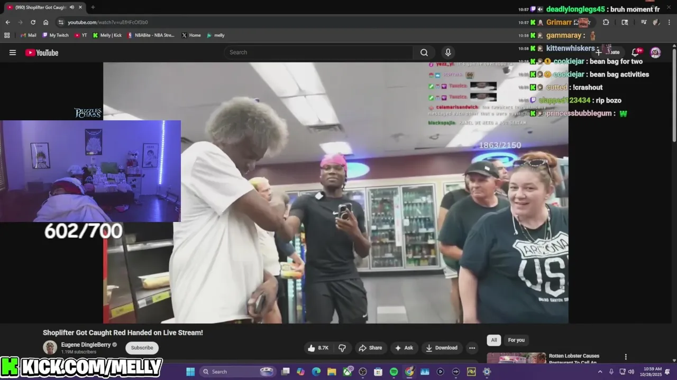Select the For you filter chip

pyautogui.click(x=516, y=340)
